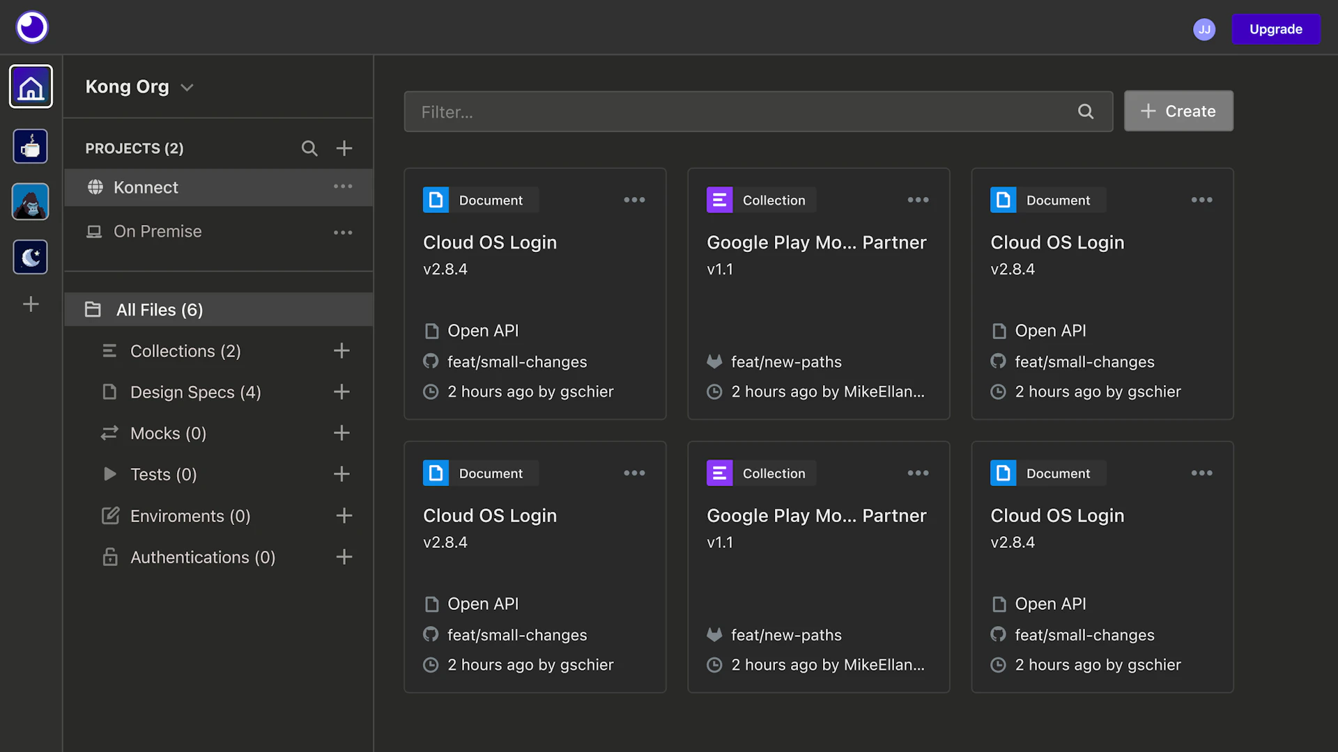Open the top Google Play Partner collection card
Image resolution: width=1338 pixels, height=752 pixels.
click(817, 243)
